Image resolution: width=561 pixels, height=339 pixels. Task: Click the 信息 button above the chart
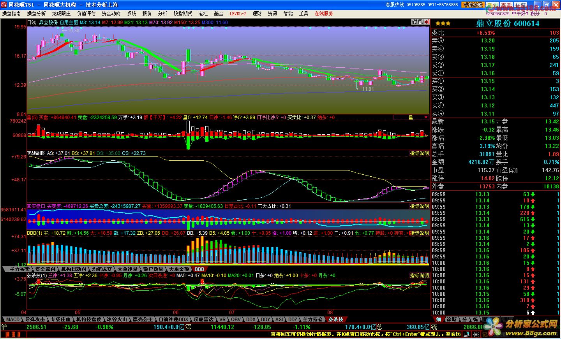point(417,22)
